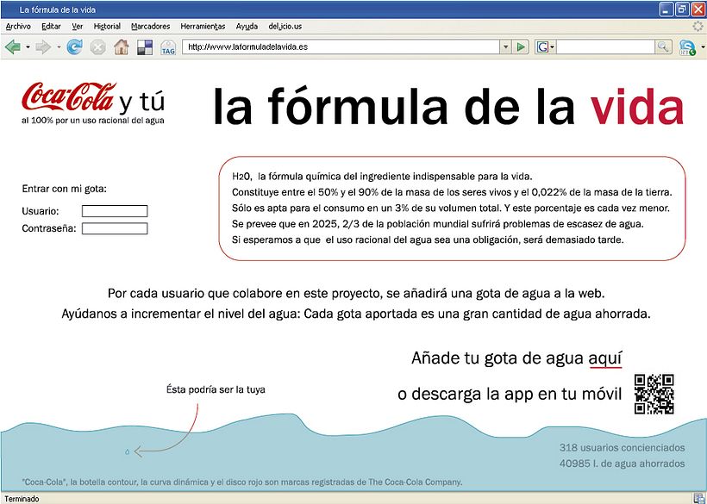
Task: Click the address bar URL field
Action: 341,47
